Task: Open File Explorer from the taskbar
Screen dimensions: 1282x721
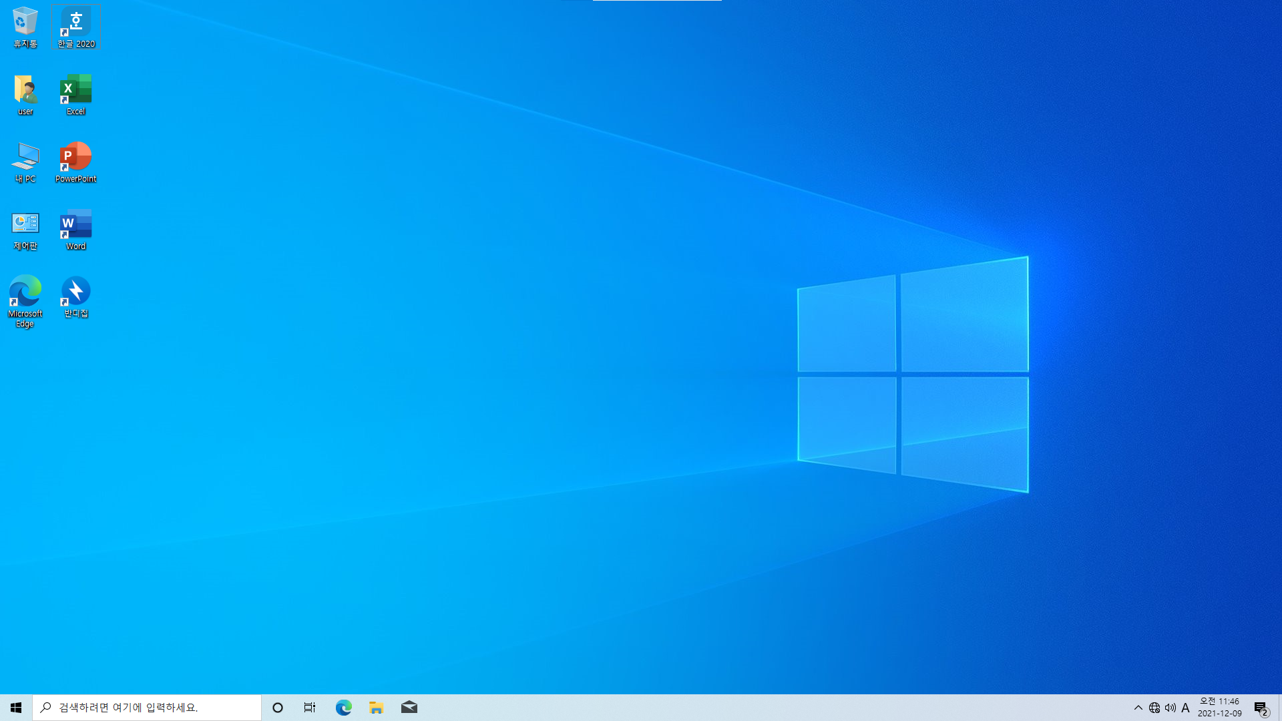Action: click(376, 708)
